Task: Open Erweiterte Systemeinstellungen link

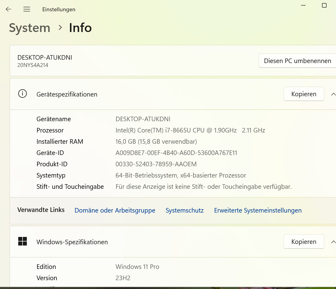Action: (x=258, y=210)
